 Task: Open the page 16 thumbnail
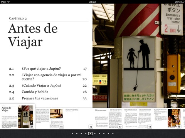79,118
